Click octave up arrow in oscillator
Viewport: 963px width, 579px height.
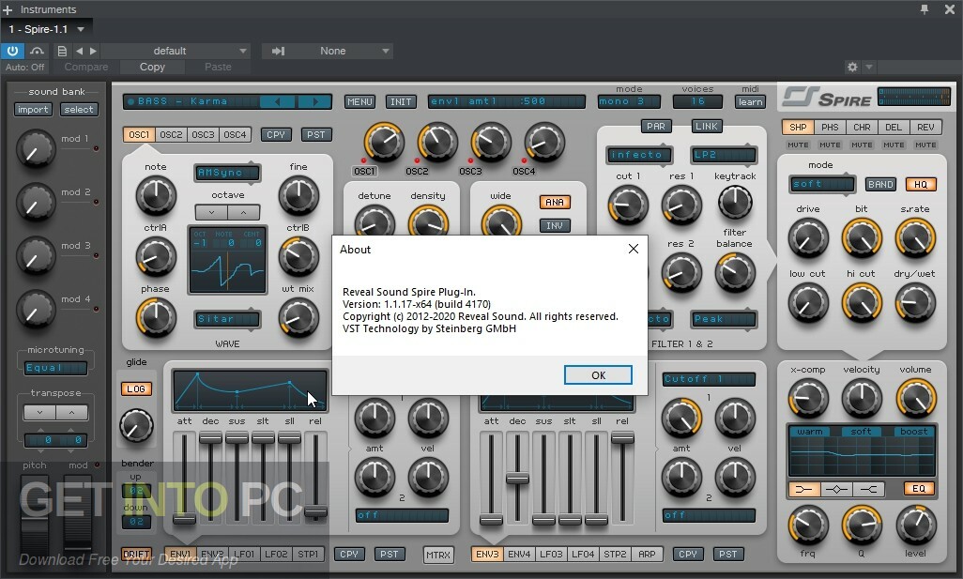click(x=244, y=212)
